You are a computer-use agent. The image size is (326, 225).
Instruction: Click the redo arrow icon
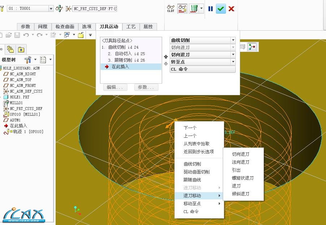pyautogui.click(x=39, y=35)
